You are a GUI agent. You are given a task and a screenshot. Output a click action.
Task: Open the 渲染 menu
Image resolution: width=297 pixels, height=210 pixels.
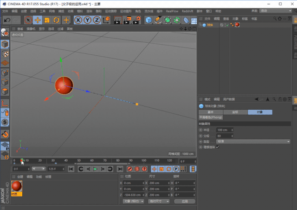(89, 11)
